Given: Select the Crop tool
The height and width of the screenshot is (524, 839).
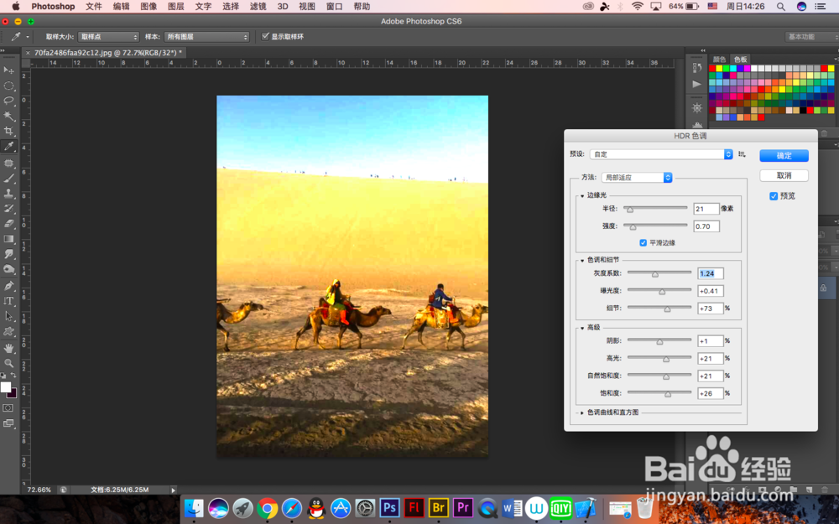Looking at the screenshot, I should 8,131.
